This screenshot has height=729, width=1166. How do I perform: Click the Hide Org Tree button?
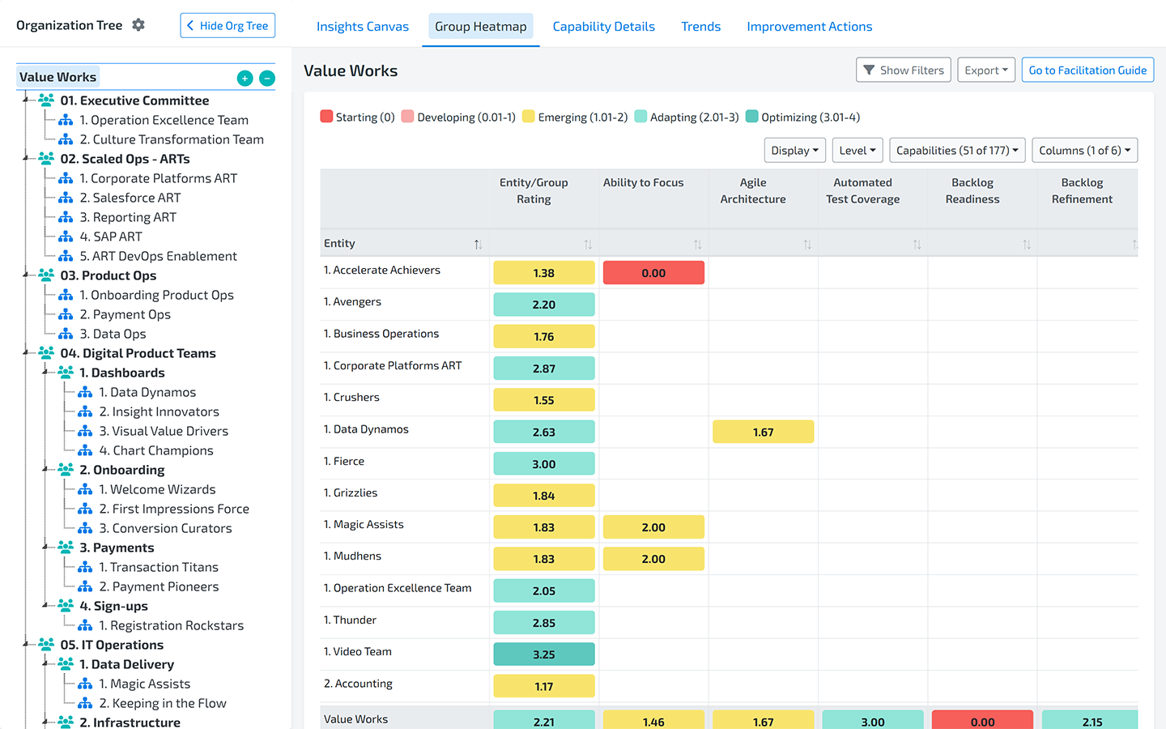228,26
